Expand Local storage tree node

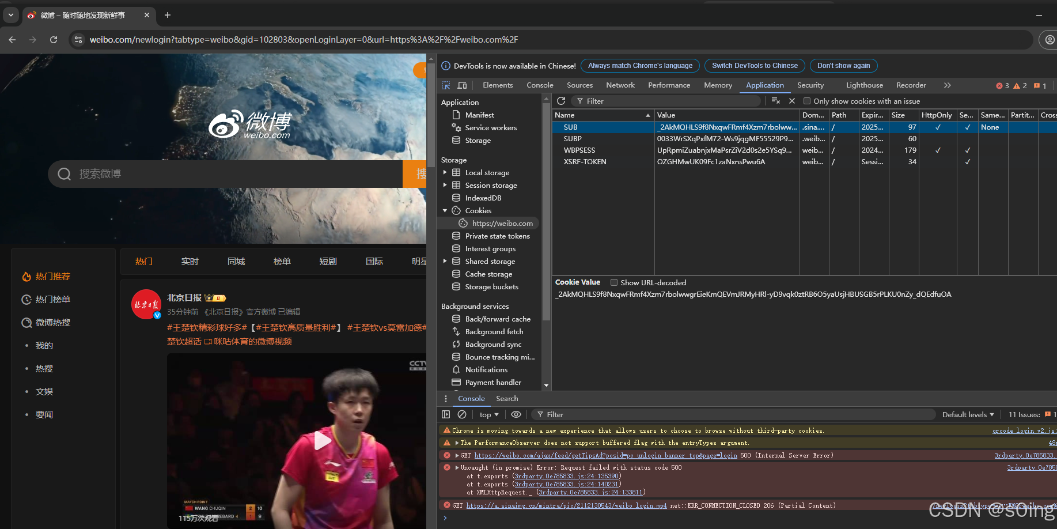[445, 173]
